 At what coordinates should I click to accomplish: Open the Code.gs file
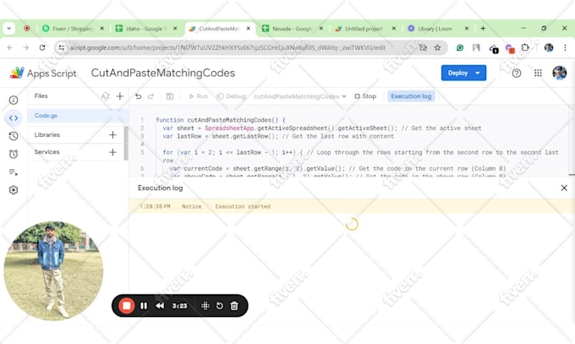click(78, 116)
